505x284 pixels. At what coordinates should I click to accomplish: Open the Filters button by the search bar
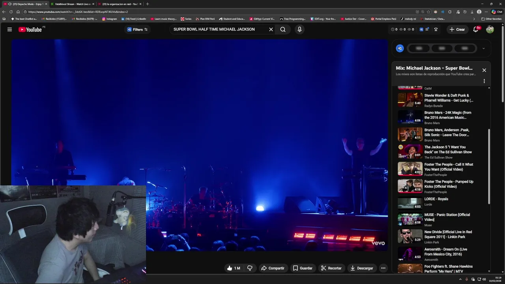pos(137,29)
